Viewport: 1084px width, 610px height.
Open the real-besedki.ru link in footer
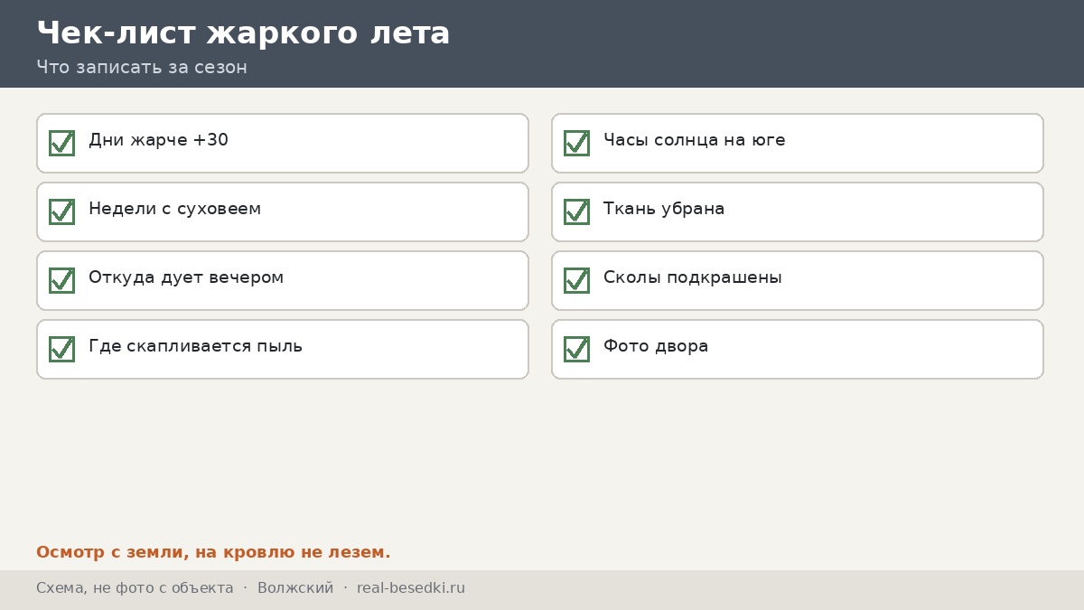pyautogui.click(x=411, y=588)
